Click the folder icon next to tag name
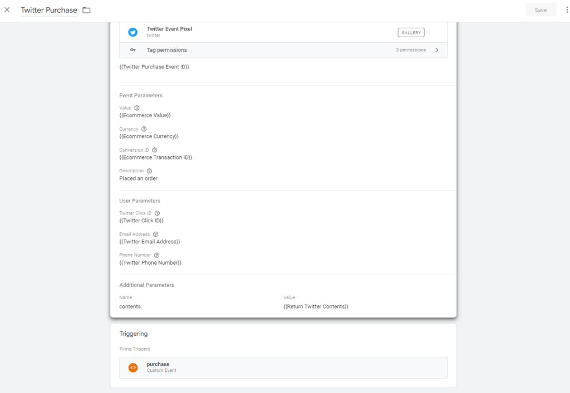 (x=86, y=10)
